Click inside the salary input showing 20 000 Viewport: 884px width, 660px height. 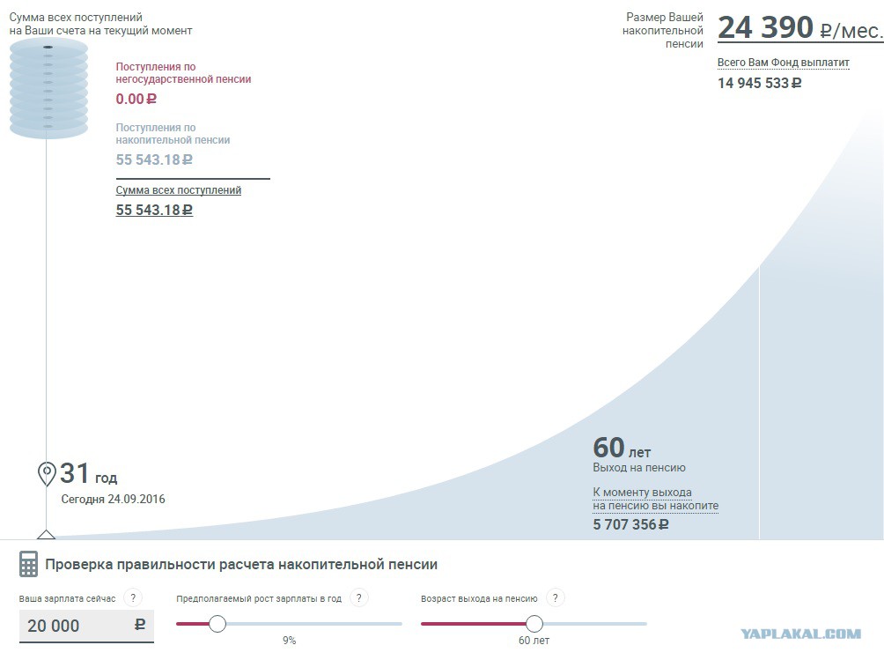pyautogui.click(x=86, y=626)
